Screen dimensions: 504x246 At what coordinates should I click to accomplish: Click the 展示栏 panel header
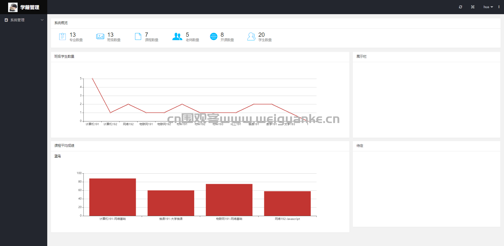[427, 57]
